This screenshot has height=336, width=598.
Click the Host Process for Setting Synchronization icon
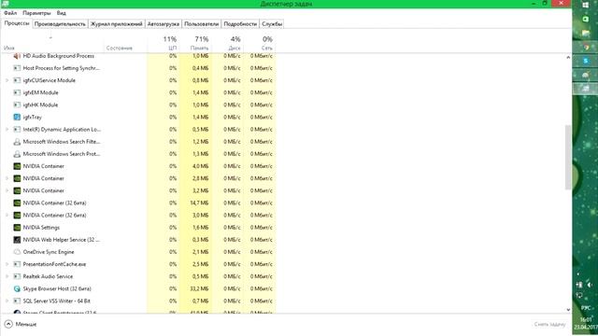[17, 68]
